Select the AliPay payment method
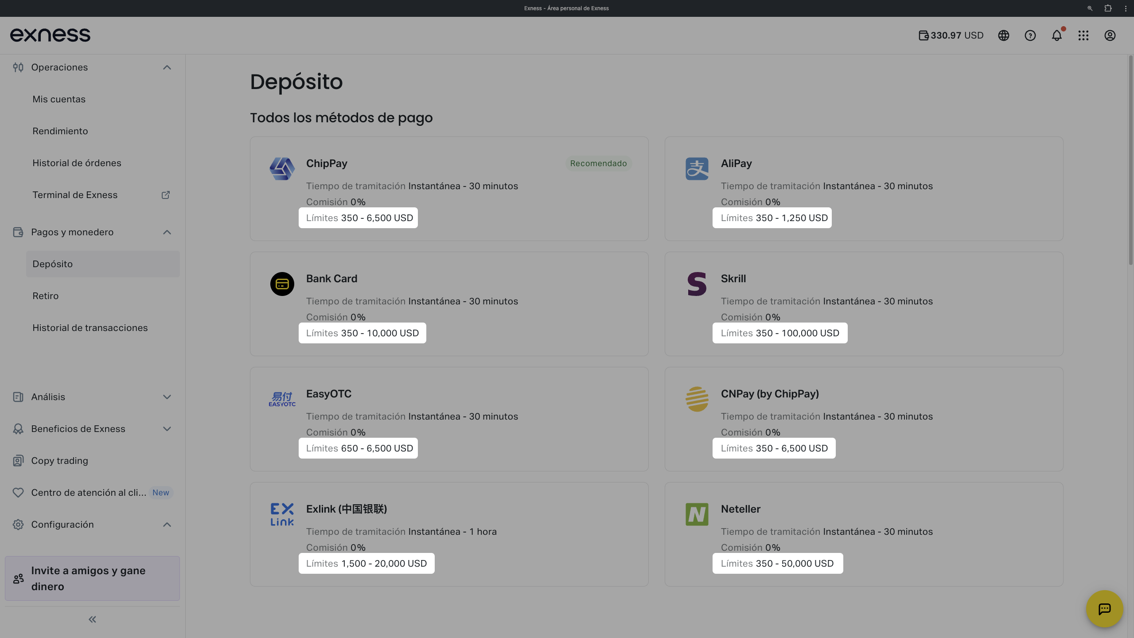1134x638 pixels. tap(864, 189)
